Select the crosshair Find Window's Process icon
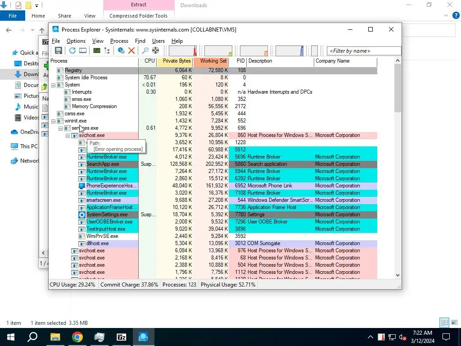The image size is (461, 346). tap(155, 50)
